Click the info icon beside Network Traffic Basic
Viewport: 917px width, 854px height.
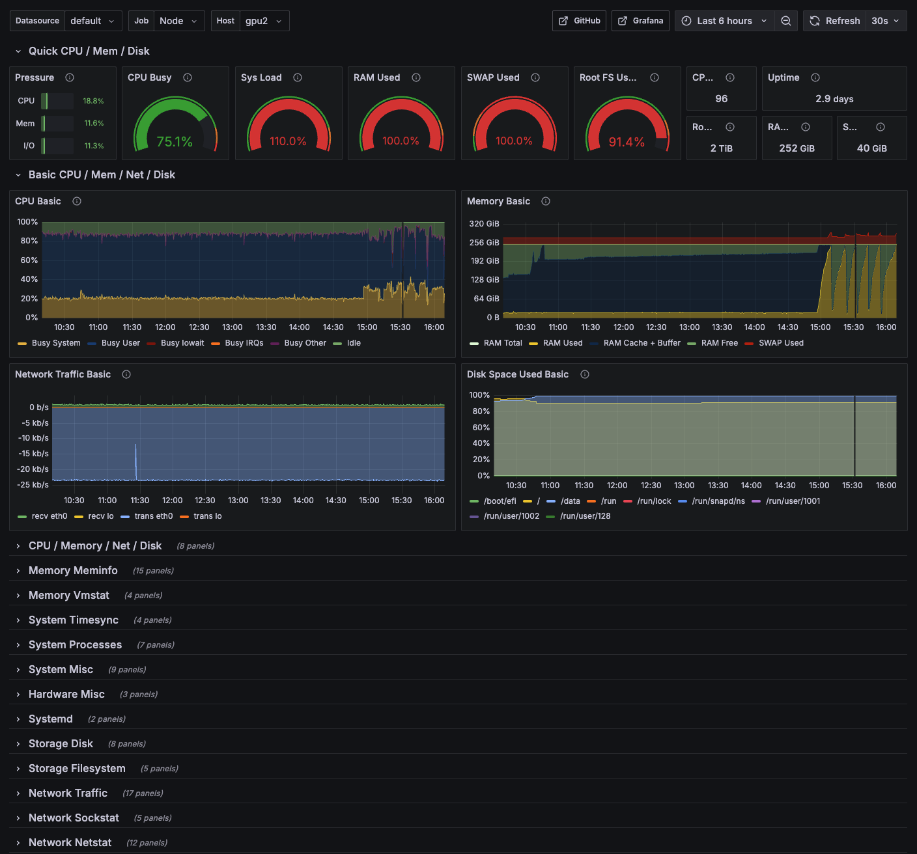(x=126, y=374)
